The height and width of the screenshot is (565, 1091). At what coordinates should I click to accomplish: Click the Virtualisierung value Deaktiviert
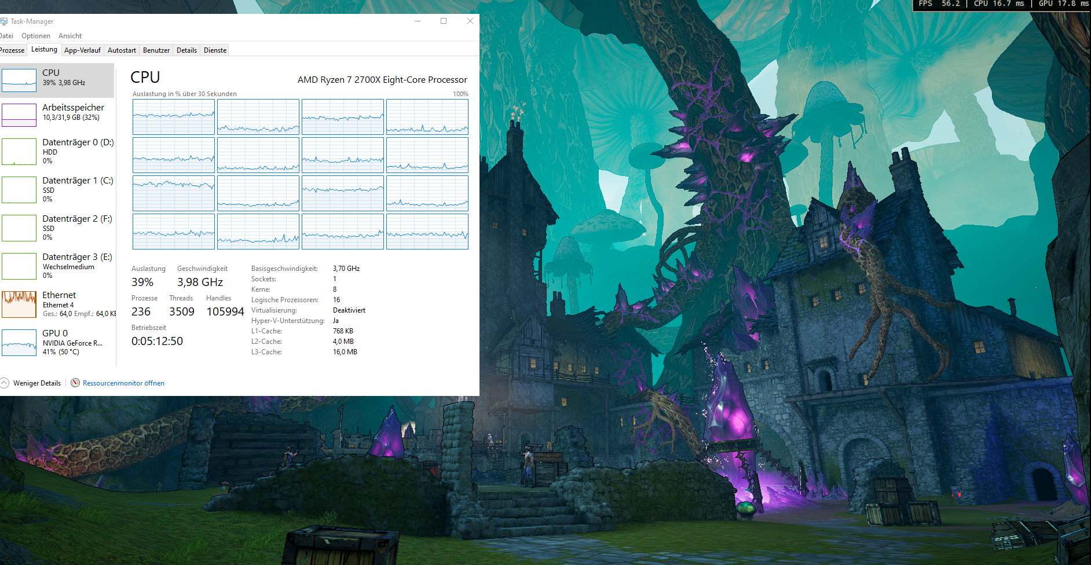click(x=349, y=310)
